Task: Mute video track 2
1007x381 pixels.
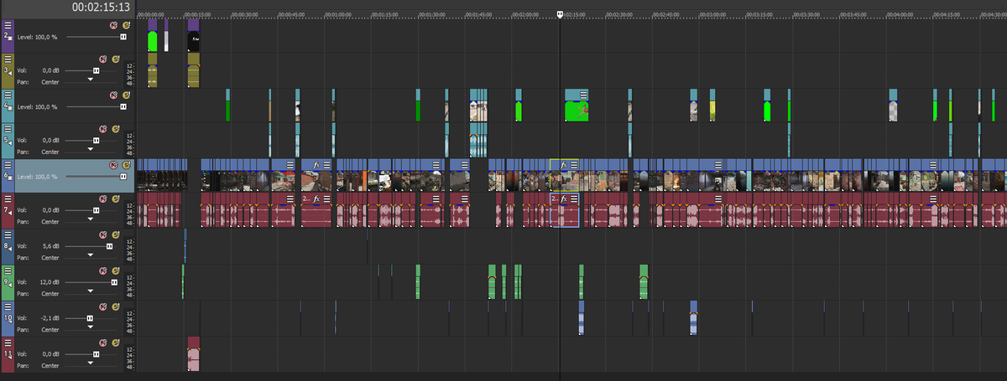Action: 114,26
